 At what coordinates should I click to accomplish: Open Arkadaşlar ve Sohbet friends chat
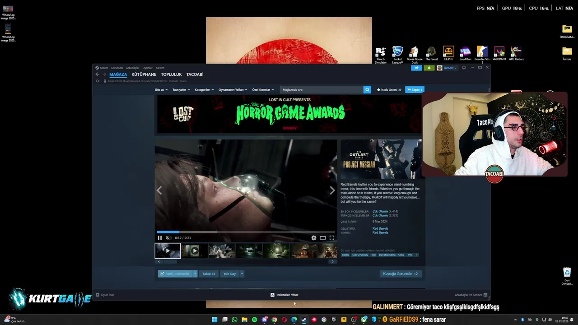click(x=471, y=295)
